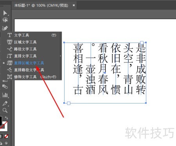The image size is (176, 146).
Task: Select the Shape Builder tool
Action: point(5,86)
